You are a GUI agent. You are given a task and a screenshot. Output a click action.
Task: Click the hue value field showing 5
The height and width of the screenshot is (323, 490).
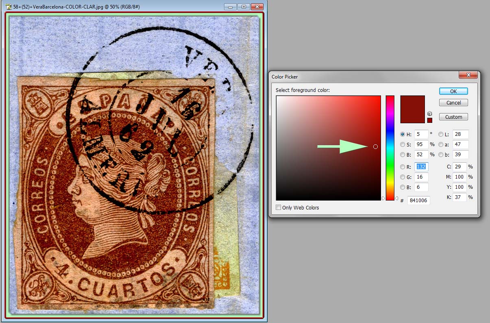coord(421,134)
